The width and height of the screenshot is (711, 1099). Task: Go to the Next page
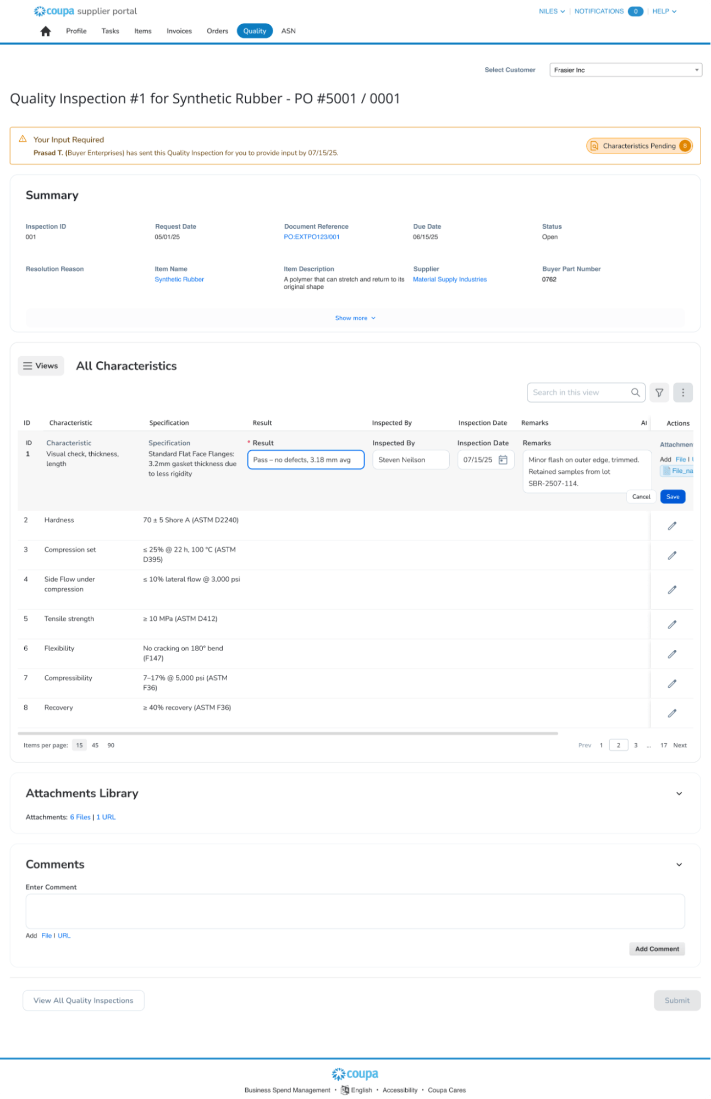coord(680,746)
